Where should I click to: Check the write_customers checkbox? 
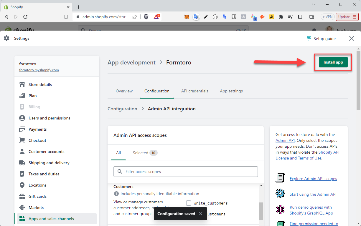189,203
